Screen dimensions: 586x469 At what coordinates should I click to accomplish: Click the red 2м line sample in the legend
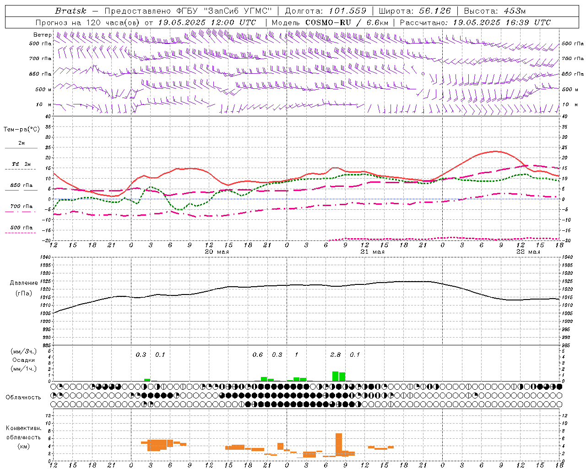point(21,148)
